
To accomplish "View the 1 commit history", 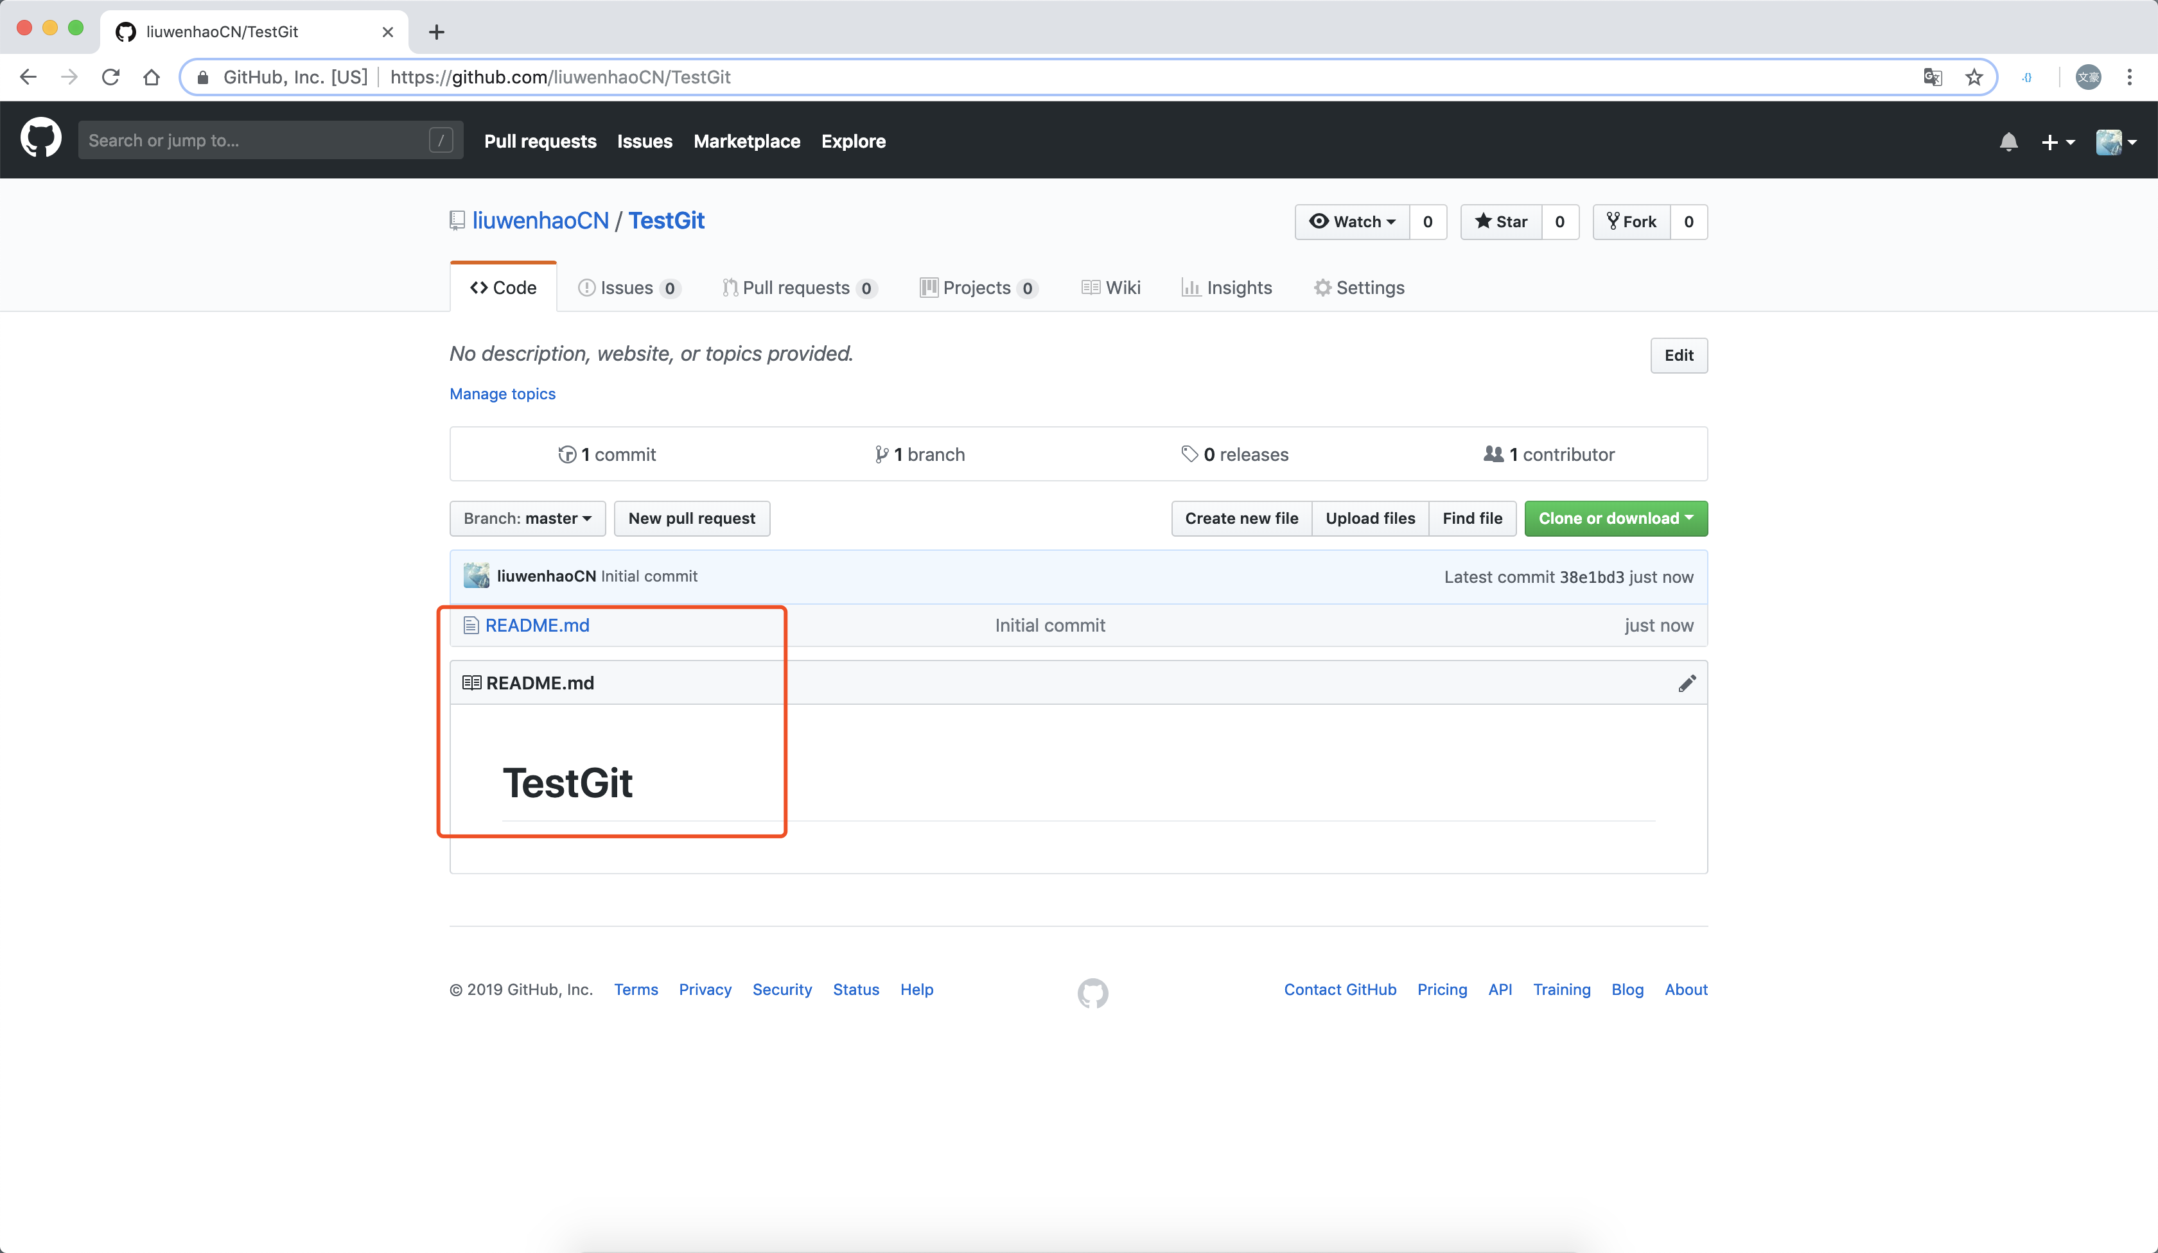I will point(607,454).
